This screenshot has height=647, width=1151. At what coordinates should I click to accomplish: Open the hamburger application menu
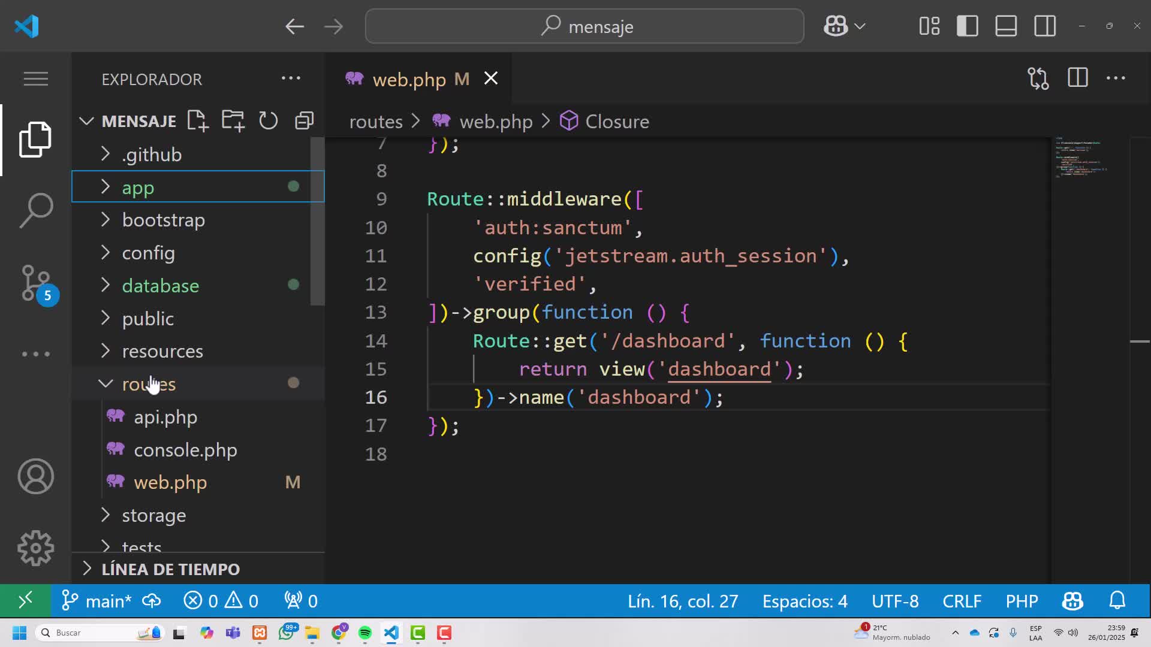tap(36, 78)
